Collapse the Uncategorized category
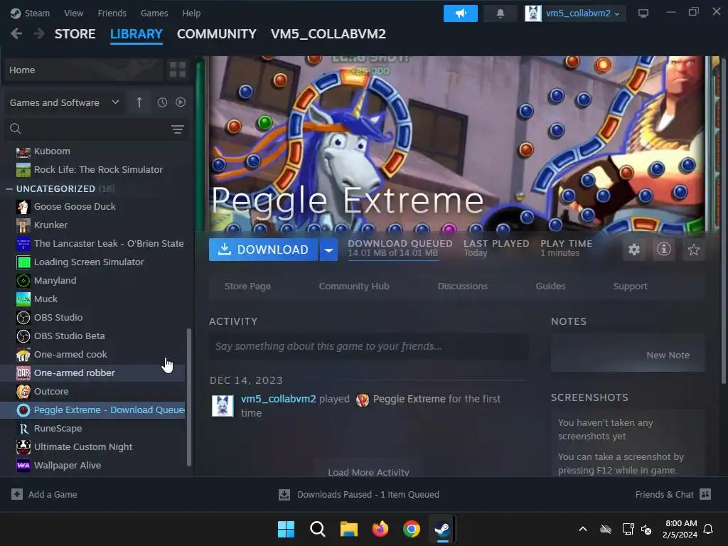Screen dimensions: 728x546 9,189
